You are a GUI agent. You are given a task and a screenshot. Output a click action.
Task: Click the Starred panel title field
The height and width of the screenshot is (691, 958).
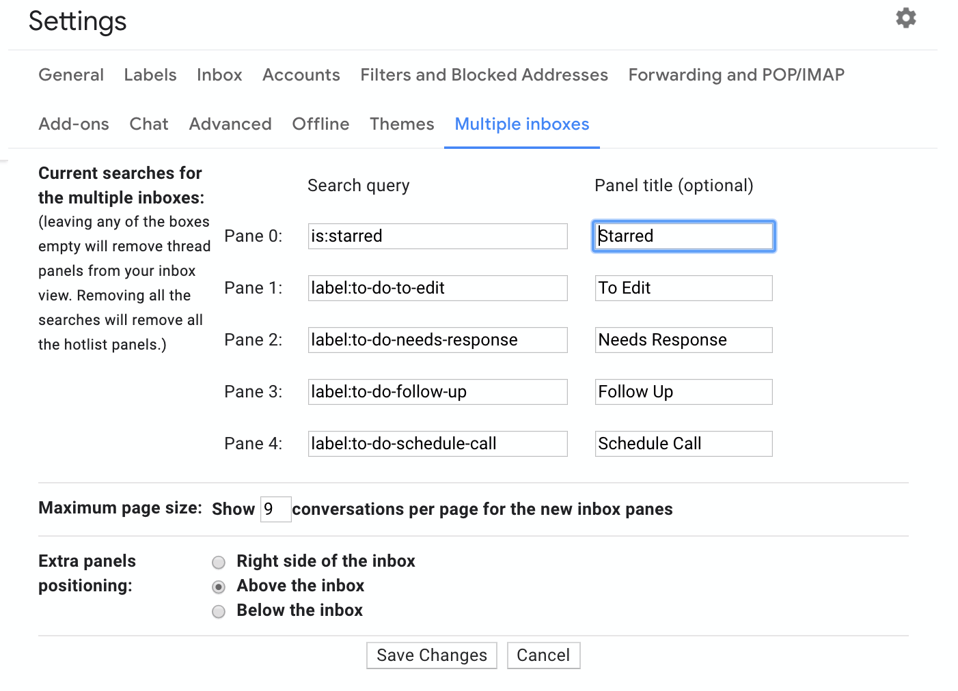[684, 236]
